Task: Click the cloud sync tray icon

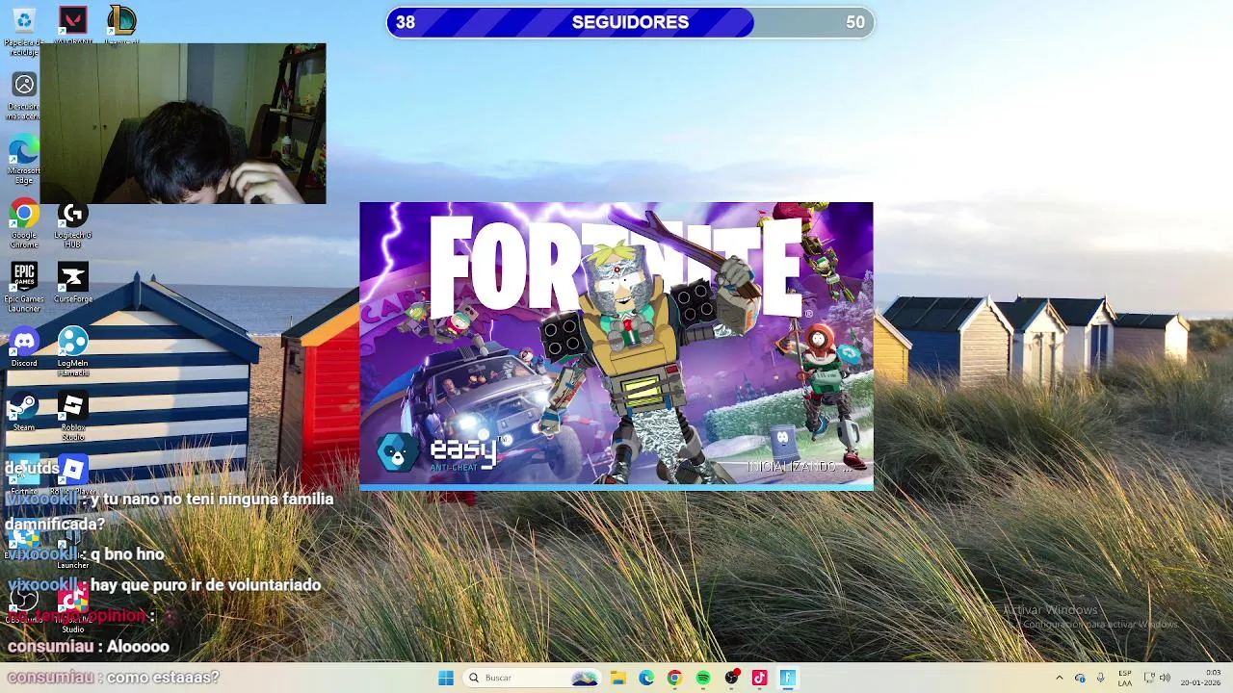Action: click(x=1080, y=678)
